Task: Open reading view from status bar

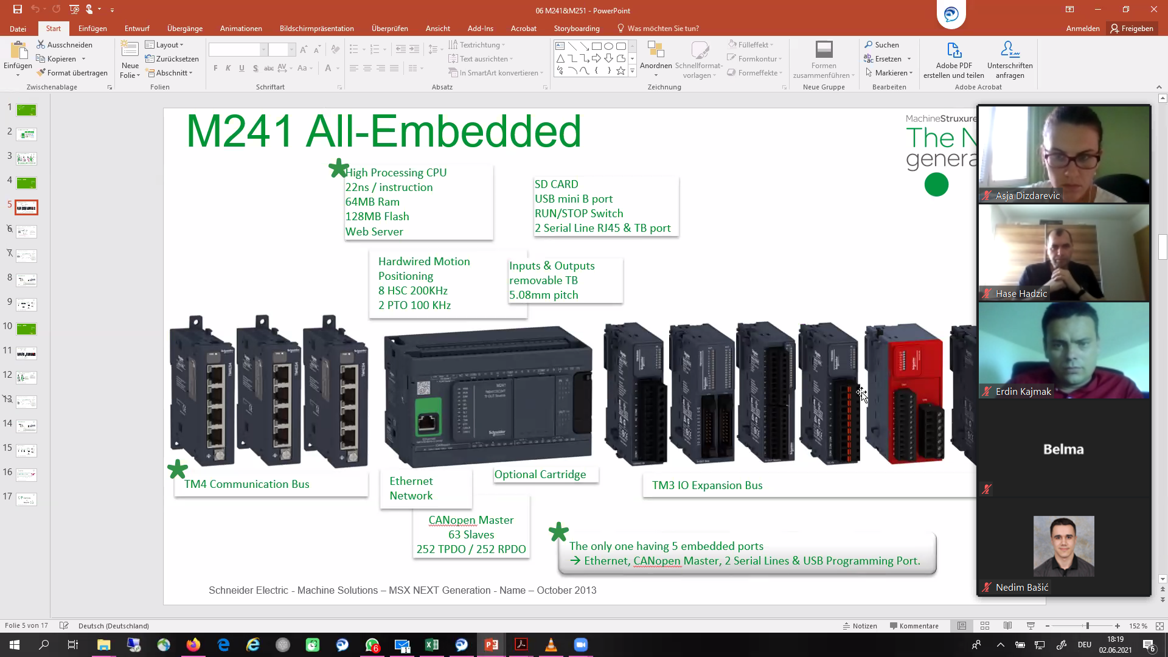Action: point(1007,625)
